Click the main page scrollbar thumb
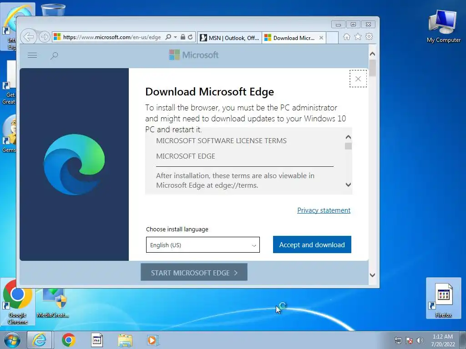 [x=372, y=68]
